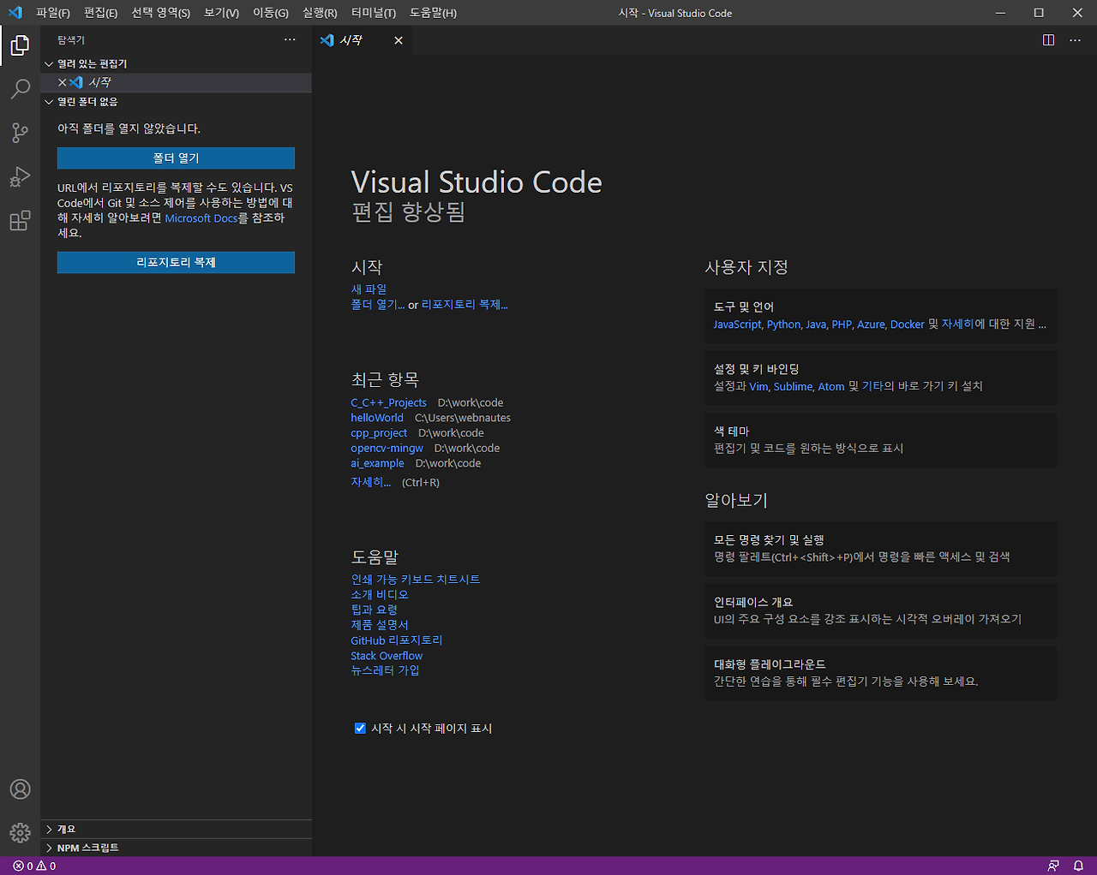
Task: Open the Run and Debug view icon
Action: pyautogui.click(x=20, y=176)
